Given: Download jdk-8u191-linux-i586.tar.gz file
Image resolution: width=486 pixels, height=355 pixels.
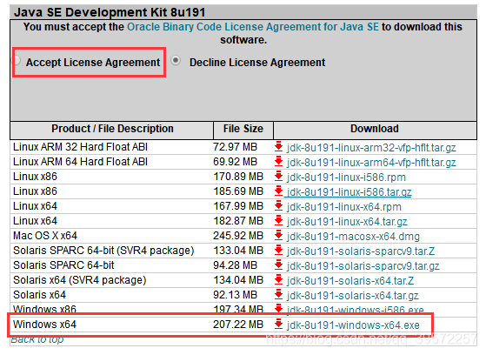Looking at the screenshot, I should coord(349,192).
